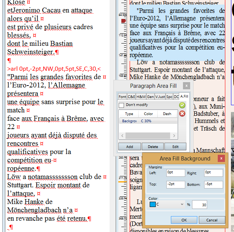The width and height of the screenshot is (234, 232).
Task: Click highlighted paragraph starting "Parmi les grandes
Action: coord(177,33)
